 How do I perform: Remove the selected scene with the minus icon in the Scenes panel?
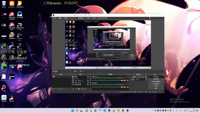[x=56, y=89]
